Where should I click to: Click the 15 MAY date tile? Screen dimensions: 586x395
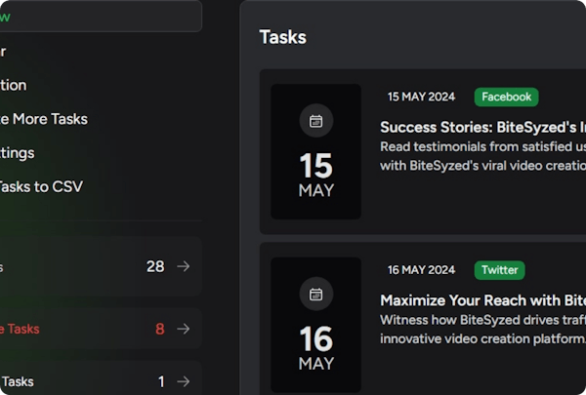pos(315,151)
